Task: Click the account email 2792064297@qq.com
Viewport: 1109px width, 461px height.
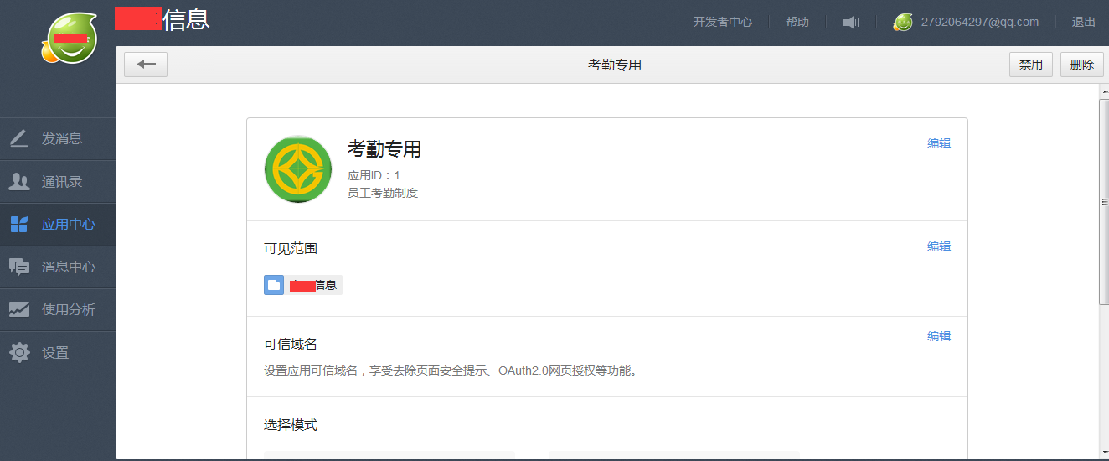Action: pyautogui.click(x=979, y=23)
